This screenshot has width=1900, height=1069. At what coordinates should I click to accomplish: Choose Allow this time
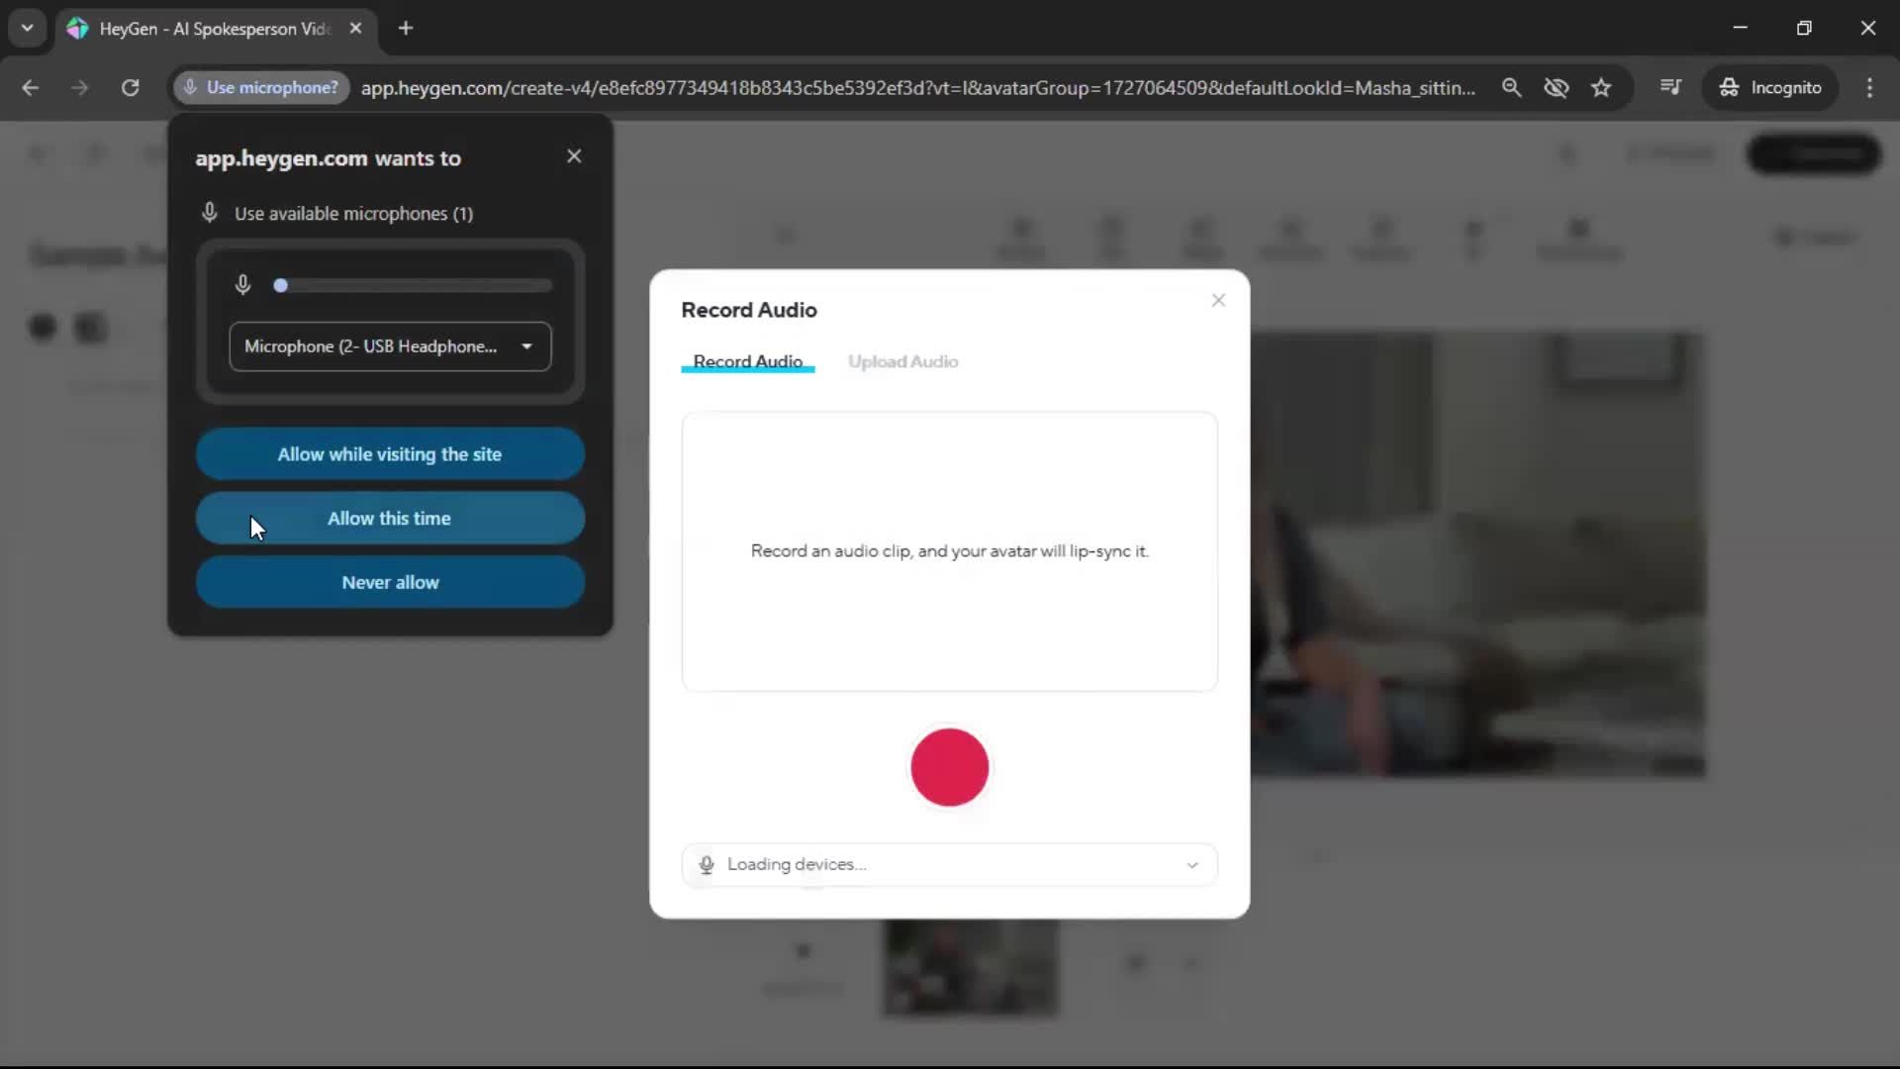coord(390,519)
